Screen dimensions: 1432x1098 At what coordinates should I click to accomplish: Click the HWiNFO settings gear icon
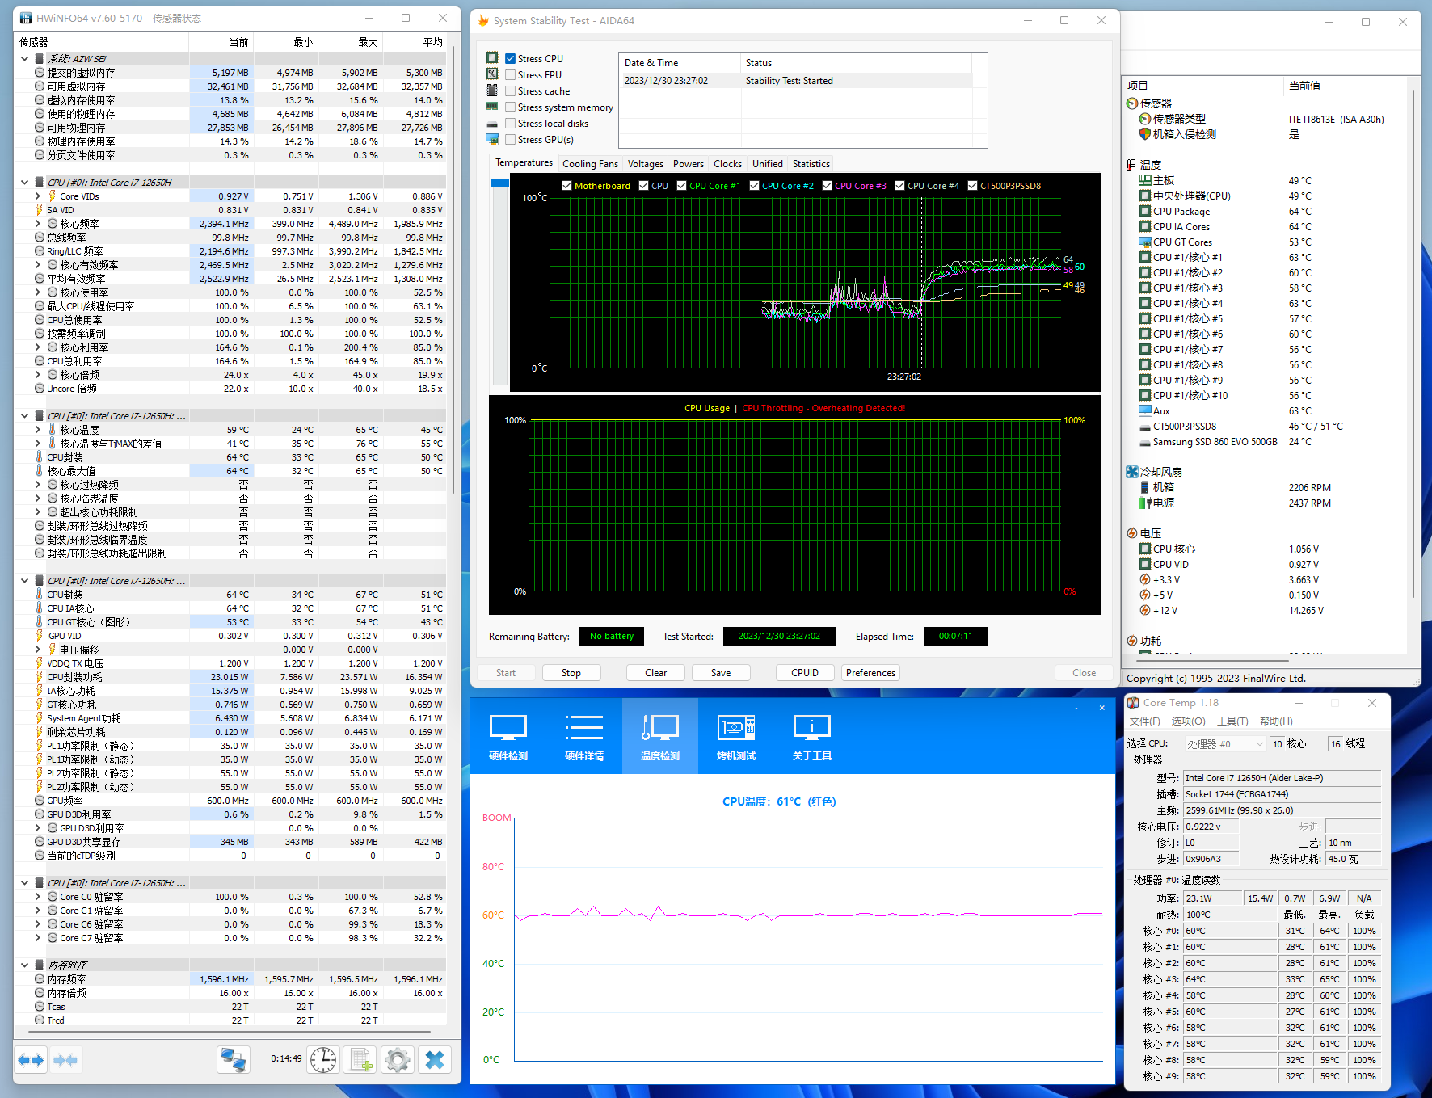tap(397, 1059)
